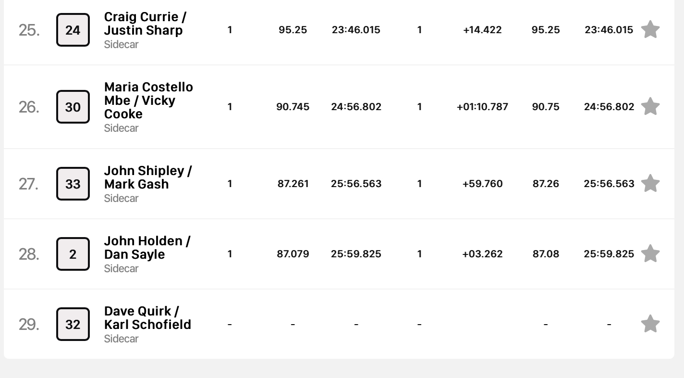Click position number 28.
This screenshot has width=684, height=378.
pos(29,254)
